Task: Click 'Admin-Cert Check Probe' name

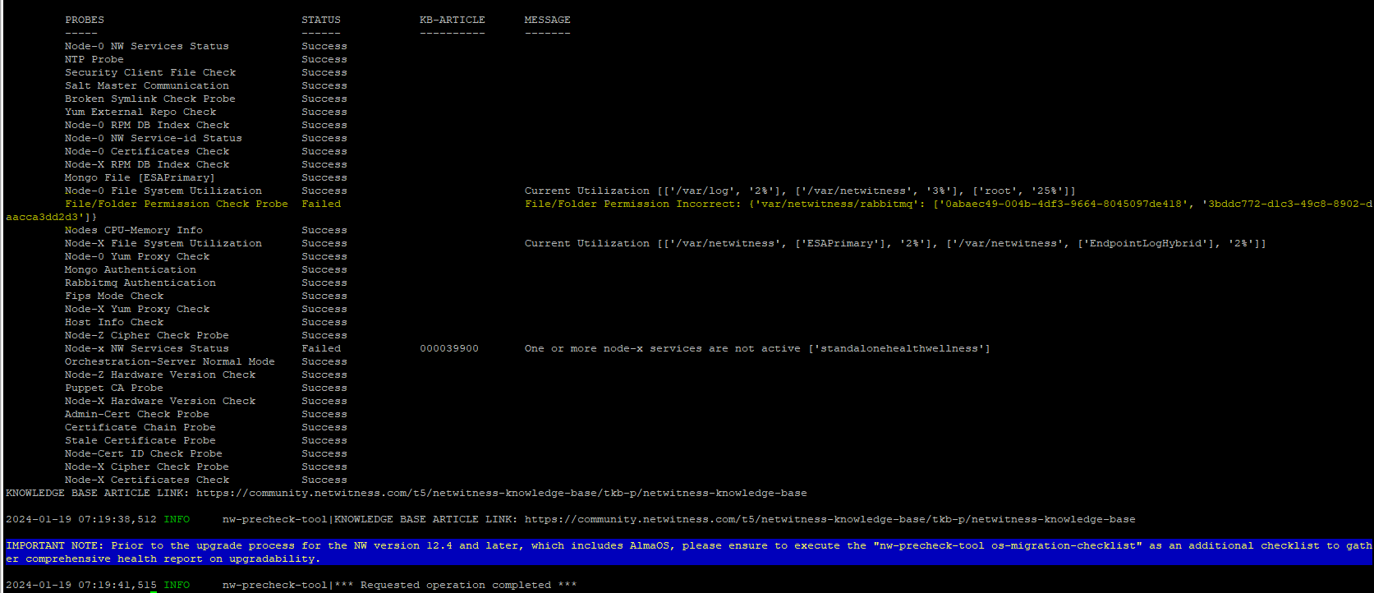Action: [137, 414]
